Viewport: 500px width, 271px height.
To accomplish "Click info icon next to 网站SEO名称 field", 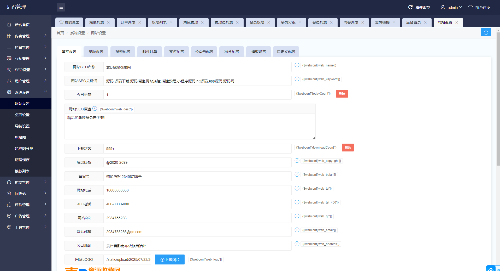I will pyautogui.click(x=297, y=65).
